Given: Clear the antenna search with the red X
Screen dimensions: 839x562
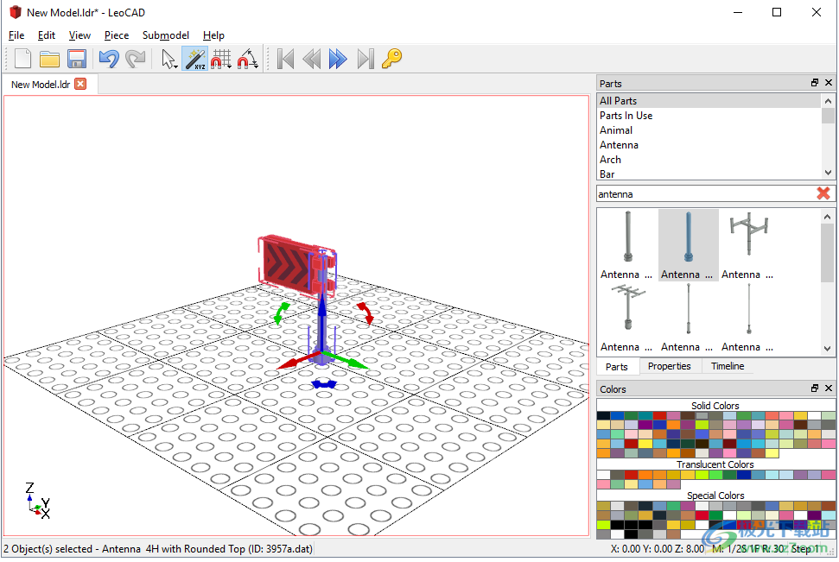Looking at the screenshot, I should pos(823,193).
